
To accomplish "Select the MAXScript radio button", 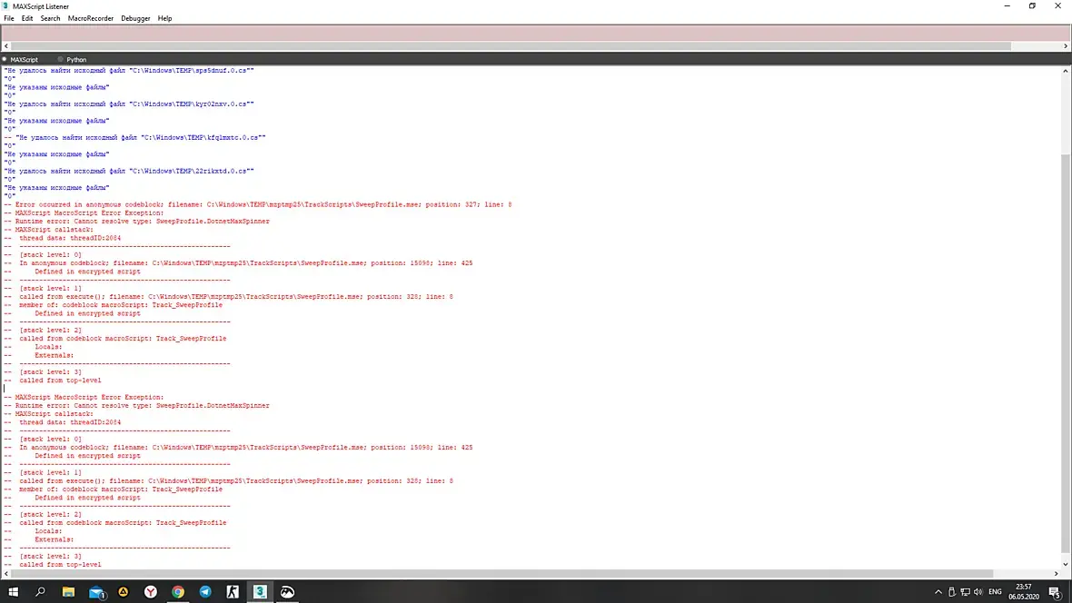I will pyautogui.click(x=20, y=59).
